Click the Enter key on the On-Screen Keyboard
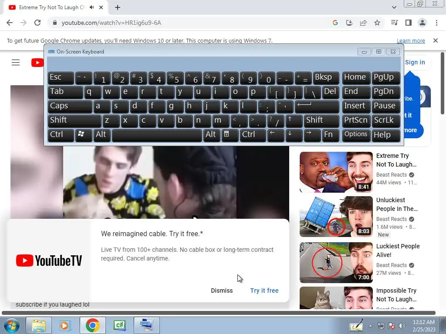The height and width of the screenshot is (334, 446). 317,107
